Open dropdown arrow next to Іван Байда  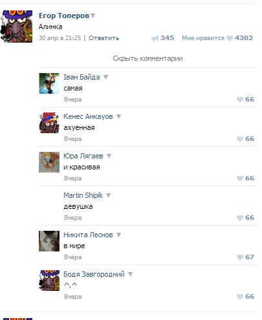[x=105, y=77]
